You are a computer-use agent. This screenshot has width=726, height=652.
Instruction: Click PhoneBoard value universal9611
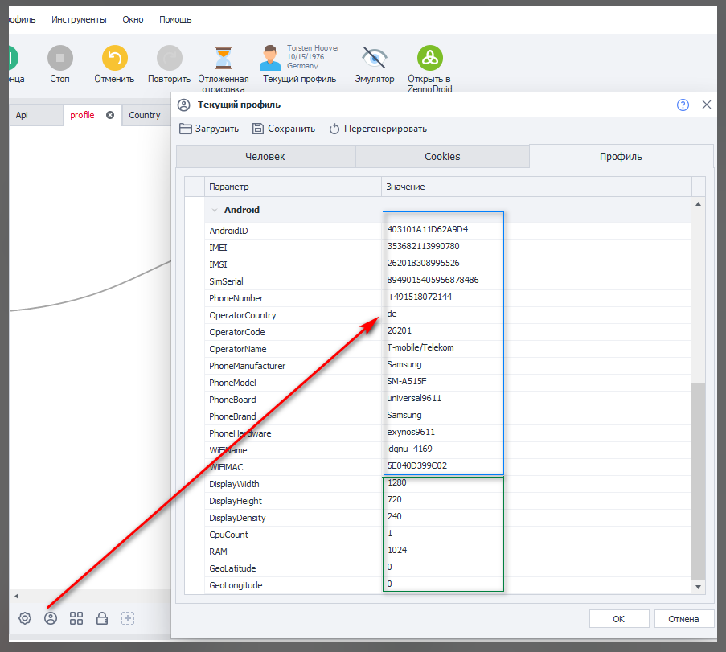click(x=414, y=398)
